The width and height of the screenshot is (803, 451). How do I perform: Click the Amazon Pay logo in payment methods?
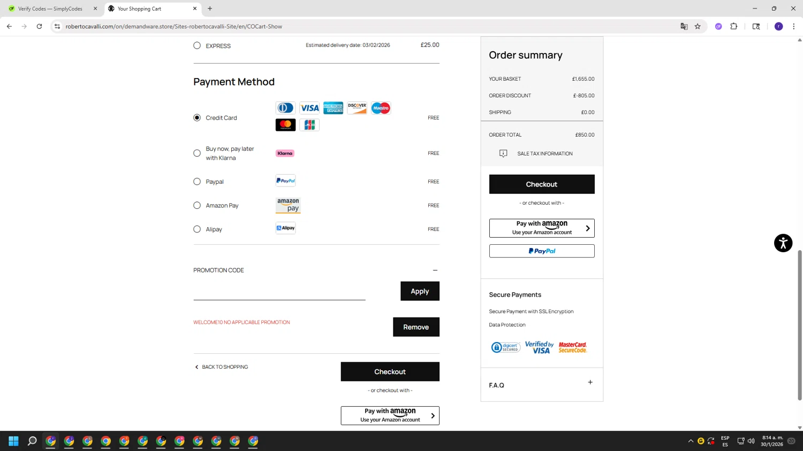[288, 205]
